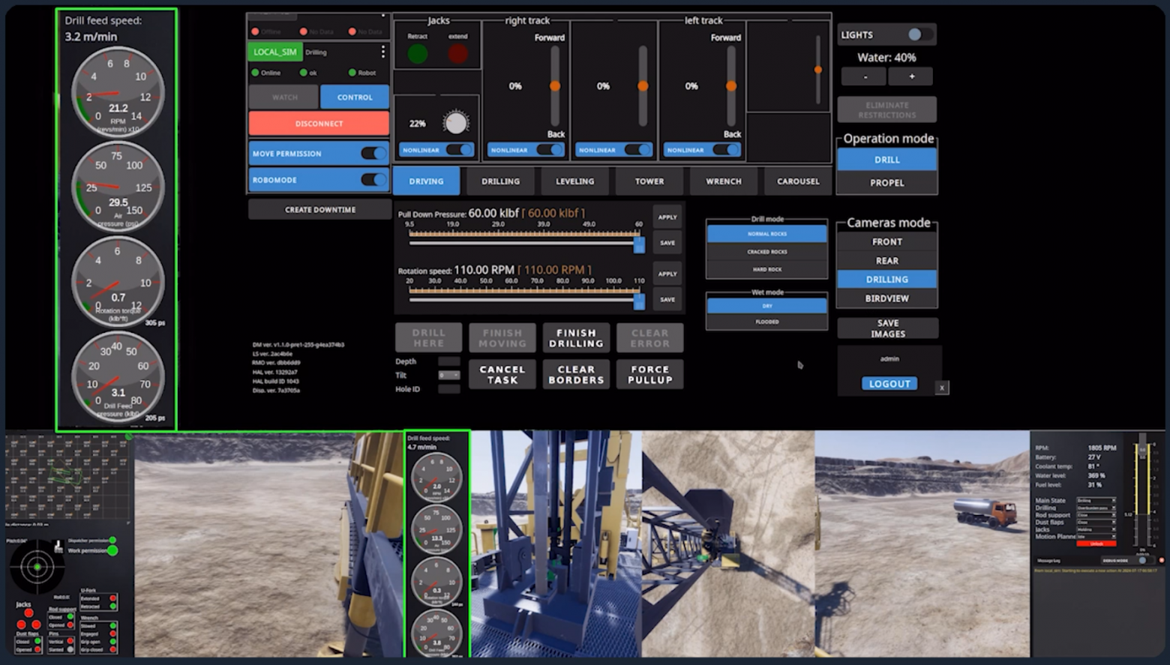
Task: Select FLOODED wet mode
Action: click(x=766, y=322)
